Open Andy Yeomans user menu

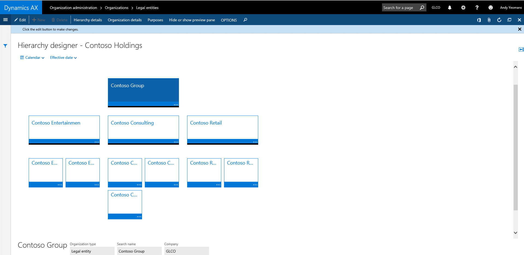click(x=511, y=8)
